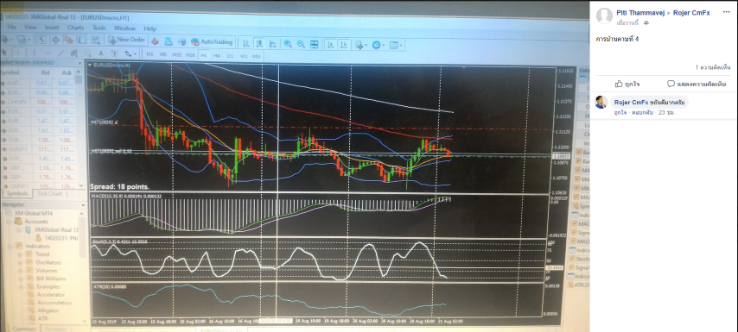Open the Tick Chart tab
The image size is (738, 332).
49,193
